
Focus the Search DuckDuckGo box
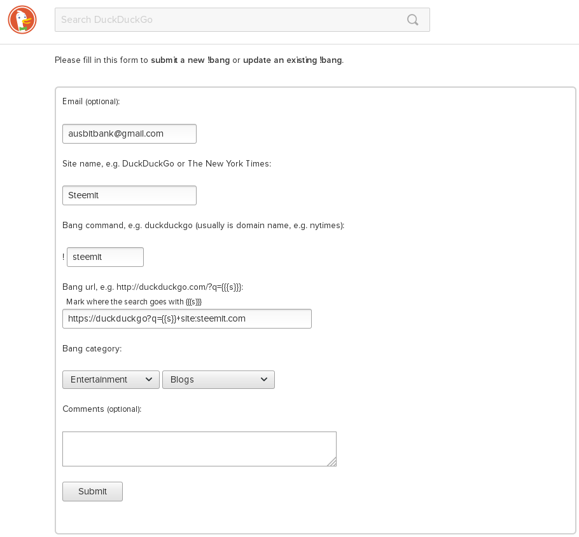pos(242,20)
